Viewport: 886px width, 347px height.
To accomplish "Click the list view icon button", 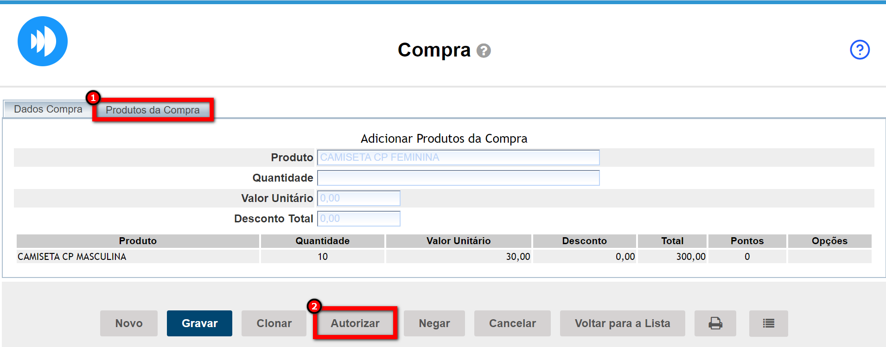I will 768,323.
